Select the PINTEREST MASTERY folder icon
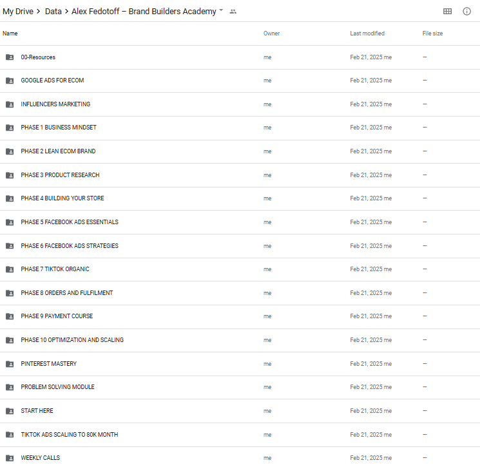 click(10, 364)
